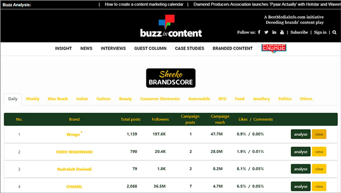The image size is (341, 193).
Task: Open the Twitter social icon
Action: click(x=266, y=32)
